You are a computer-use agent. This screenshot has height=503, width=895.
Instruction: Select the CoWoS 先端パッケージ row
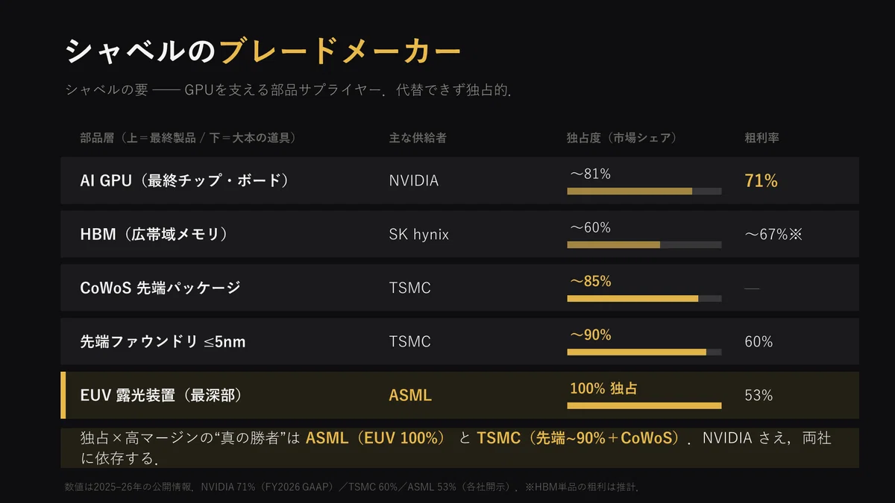[459, 288]
